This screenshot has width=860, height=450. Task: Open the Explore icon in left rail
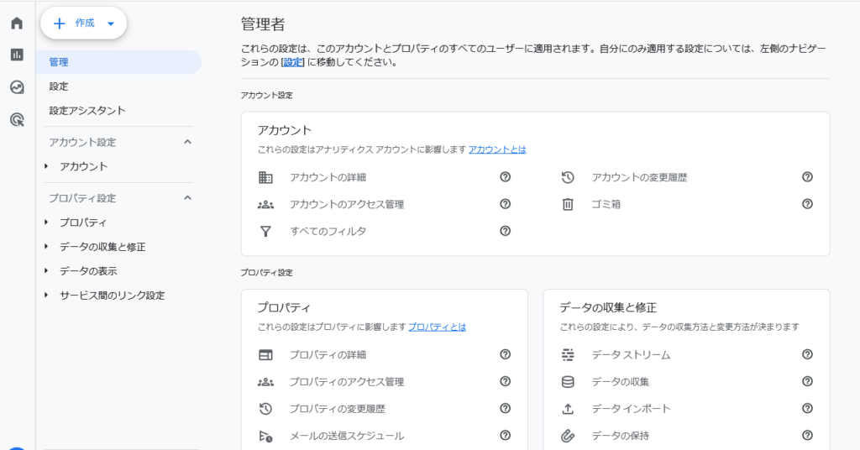click(17, 87)
